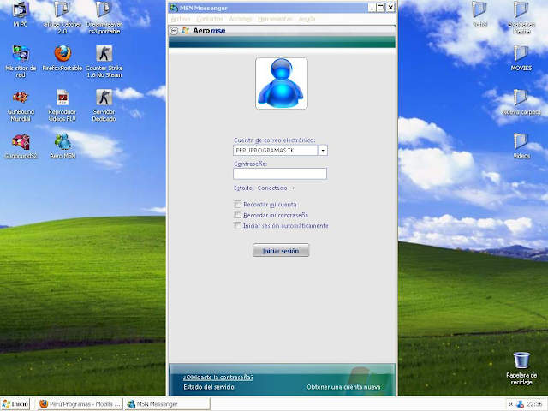Click the email account input field

[276, 151]
